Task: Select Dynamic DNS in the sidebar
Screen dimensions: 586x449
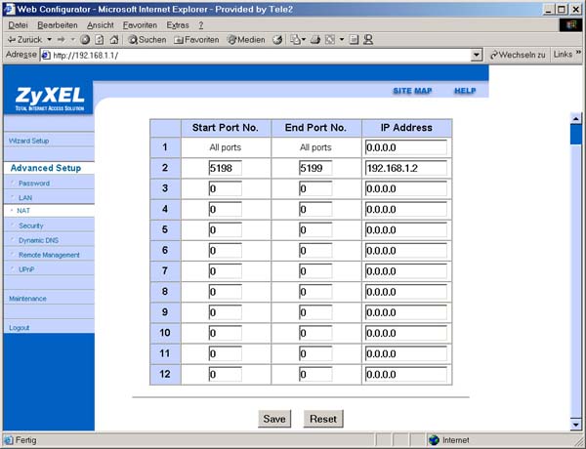Action: [38, 240]
